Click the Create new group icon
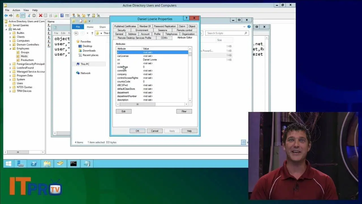 (79, 16)
